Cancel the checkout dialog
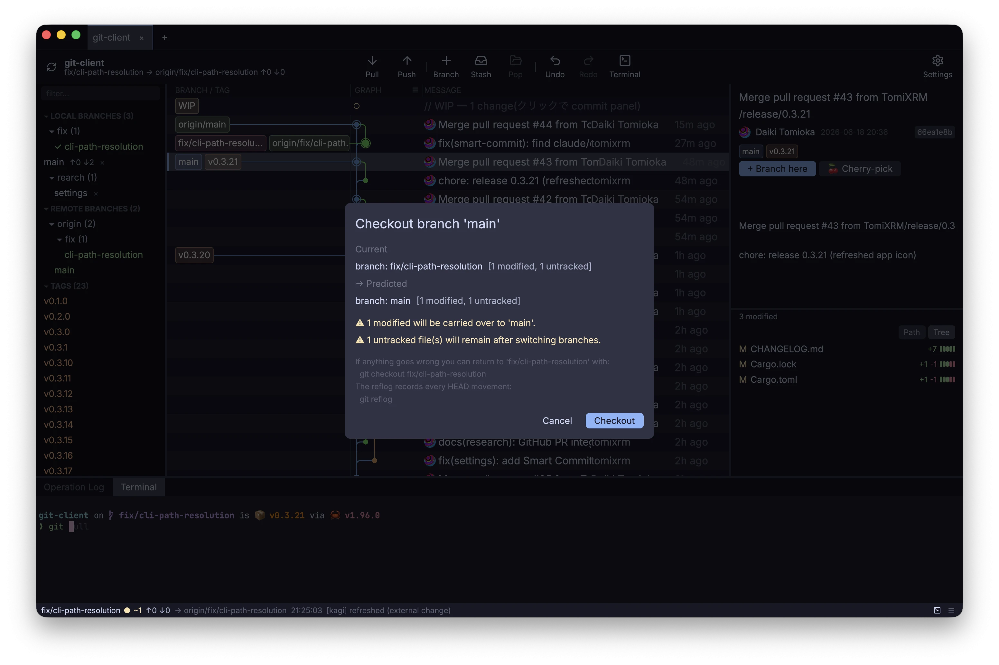Image resolution: width=999 pixels, height=665 pixels. pos(557,420)
